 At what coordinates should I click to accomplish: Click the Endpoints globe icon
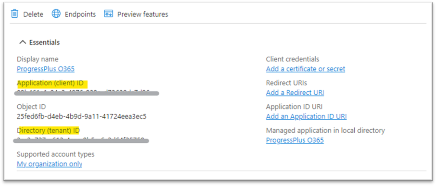(56, 14)
